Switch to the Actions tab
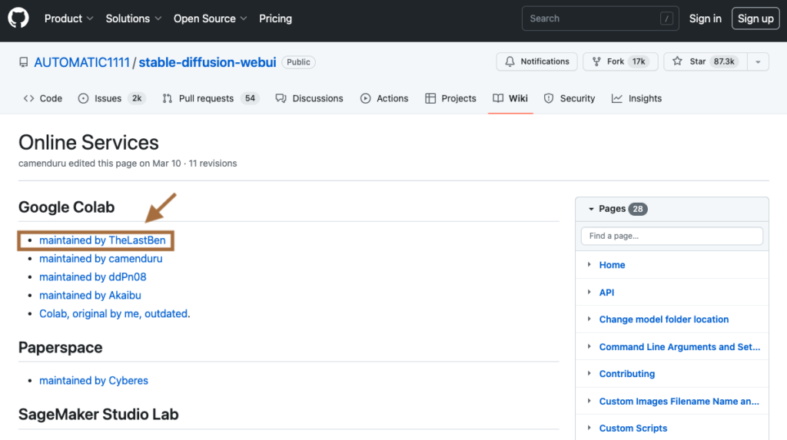 click(x=384, y=98)
